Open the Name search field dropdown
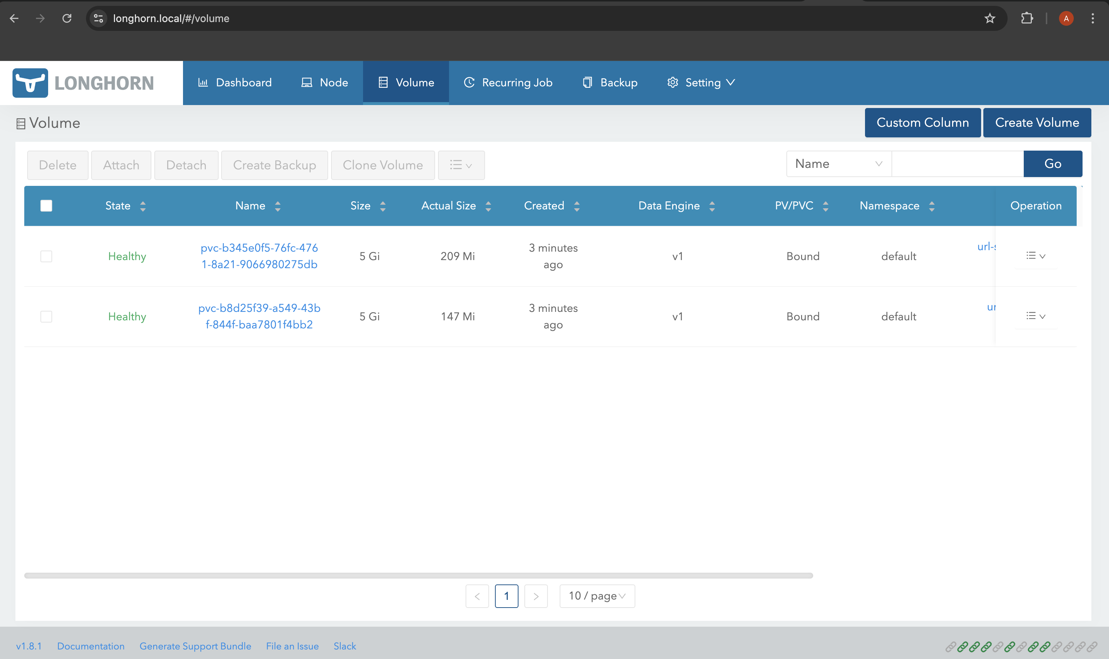The image size is (1109, 659). tap(839, 164)
